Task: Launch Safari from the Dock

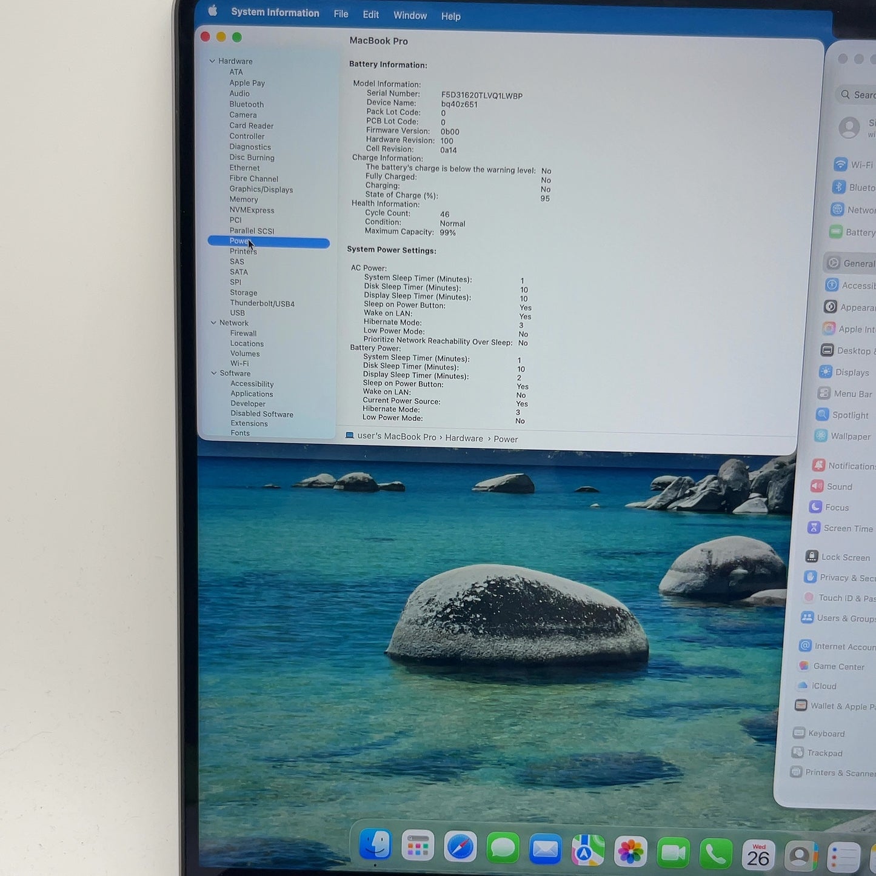Action: pos(460,847)
